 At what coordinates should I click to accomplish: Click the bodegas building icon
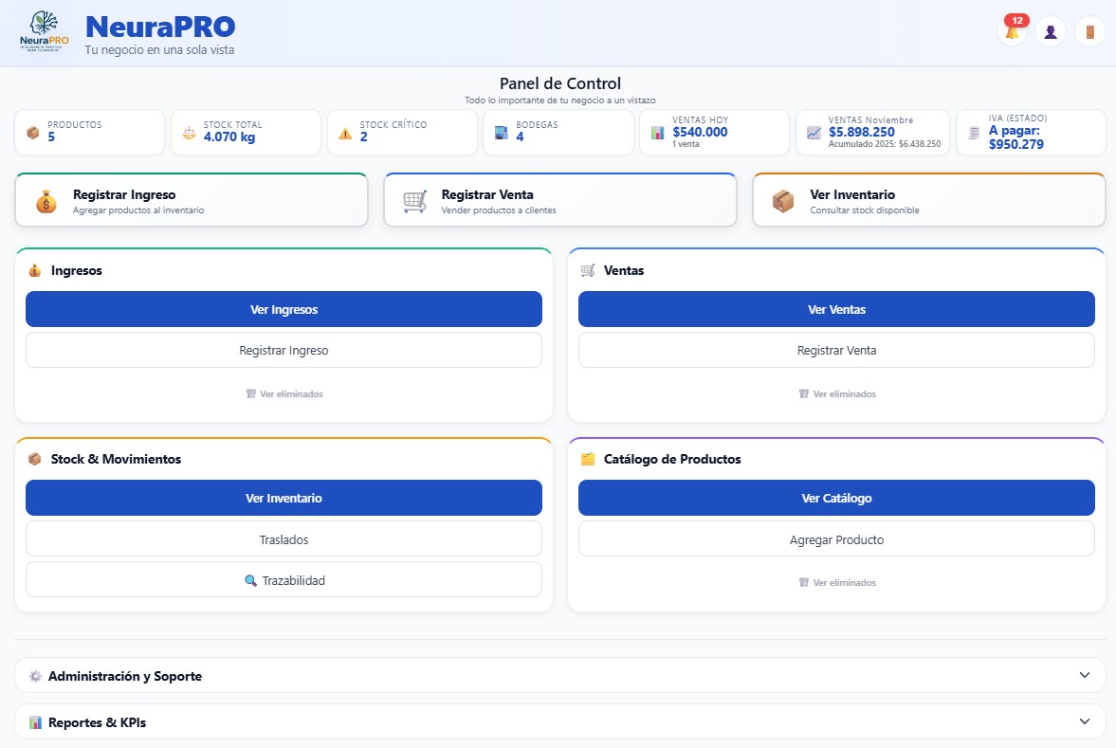[x=501, y=133]
